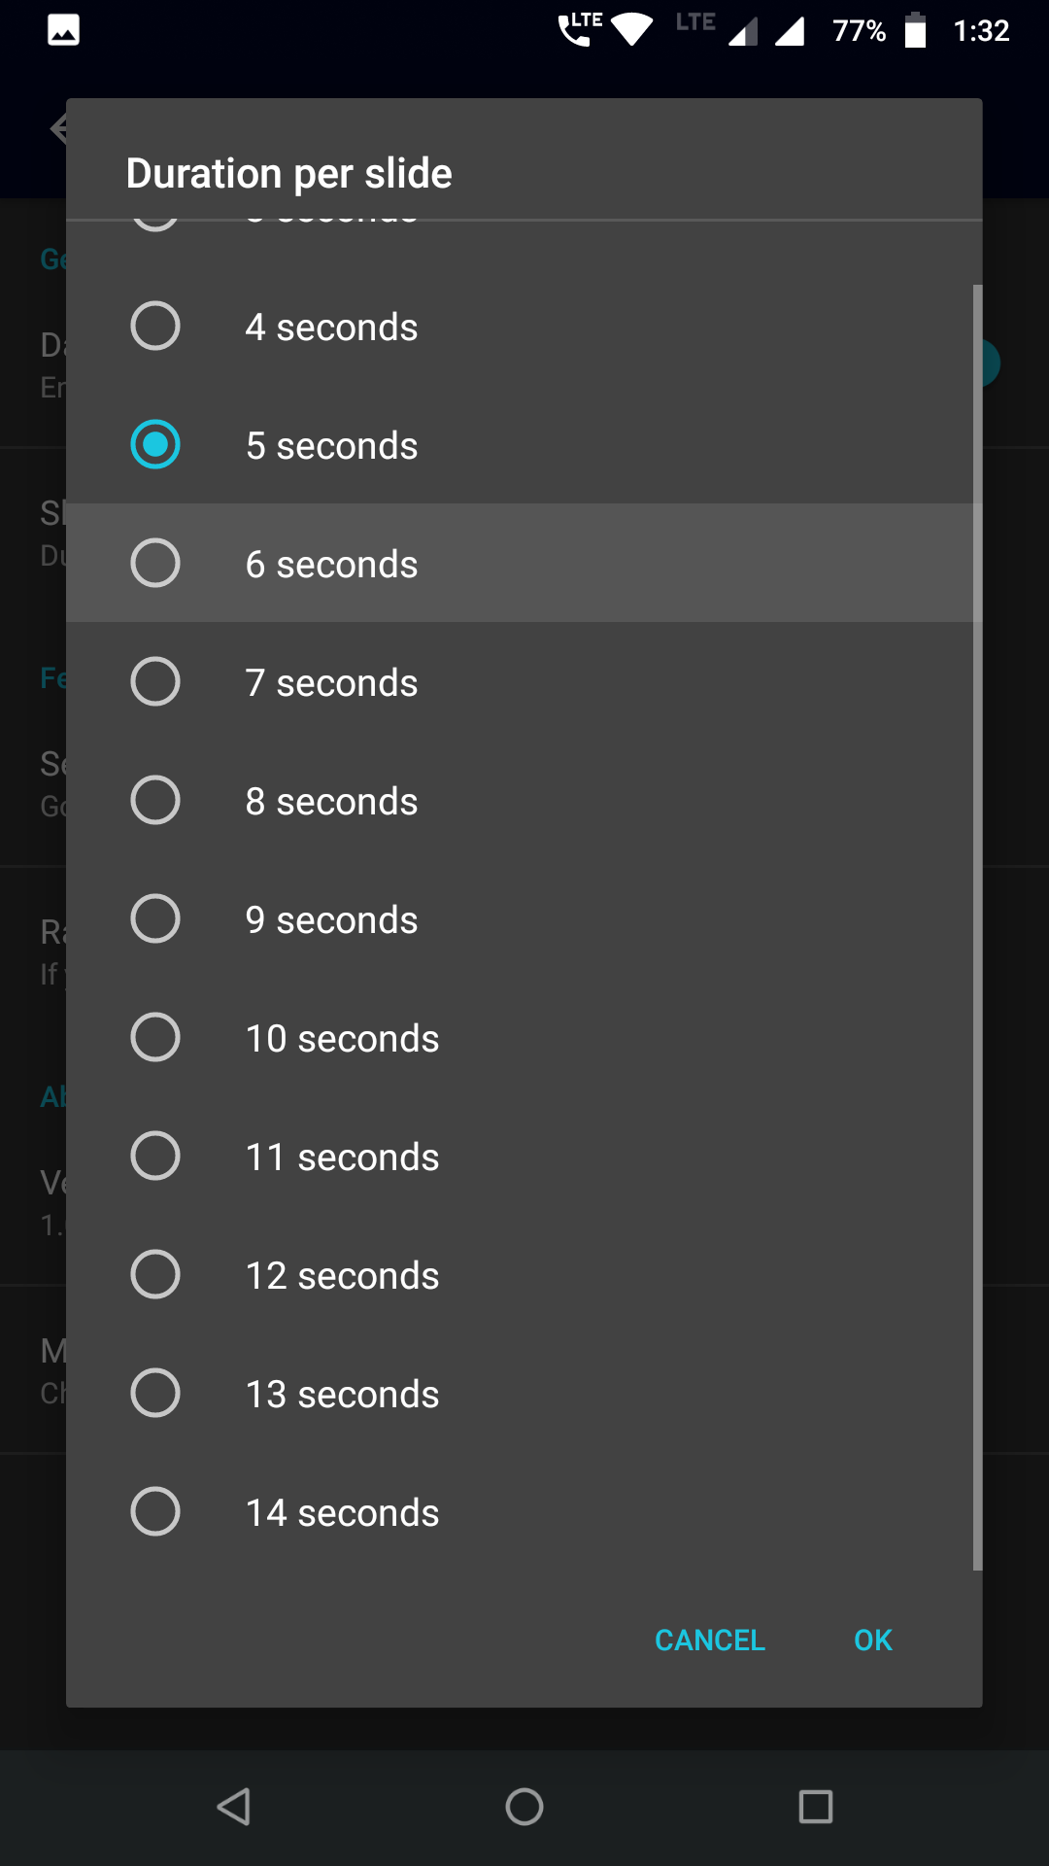Tap the battery icon in status bar

coord(915,30)
